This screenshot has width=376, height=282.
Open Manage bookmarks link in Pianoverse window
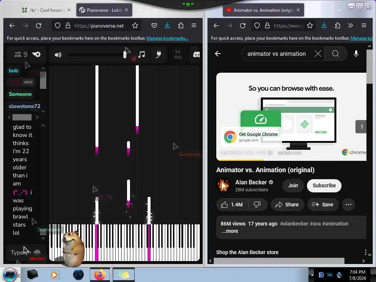167,38
